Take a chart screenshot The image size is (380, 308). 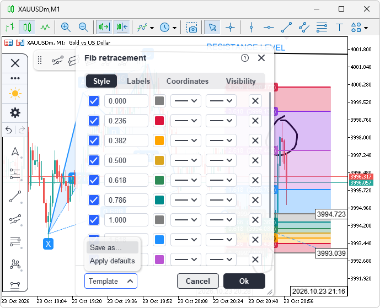tap(191, 28)
